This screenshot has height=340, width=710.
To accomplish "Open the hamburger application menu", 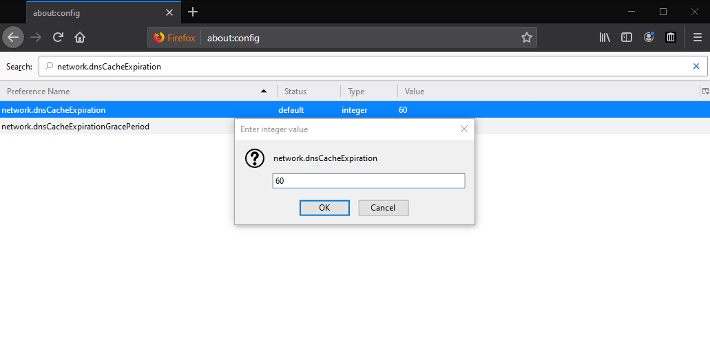I will click(698, 38).
